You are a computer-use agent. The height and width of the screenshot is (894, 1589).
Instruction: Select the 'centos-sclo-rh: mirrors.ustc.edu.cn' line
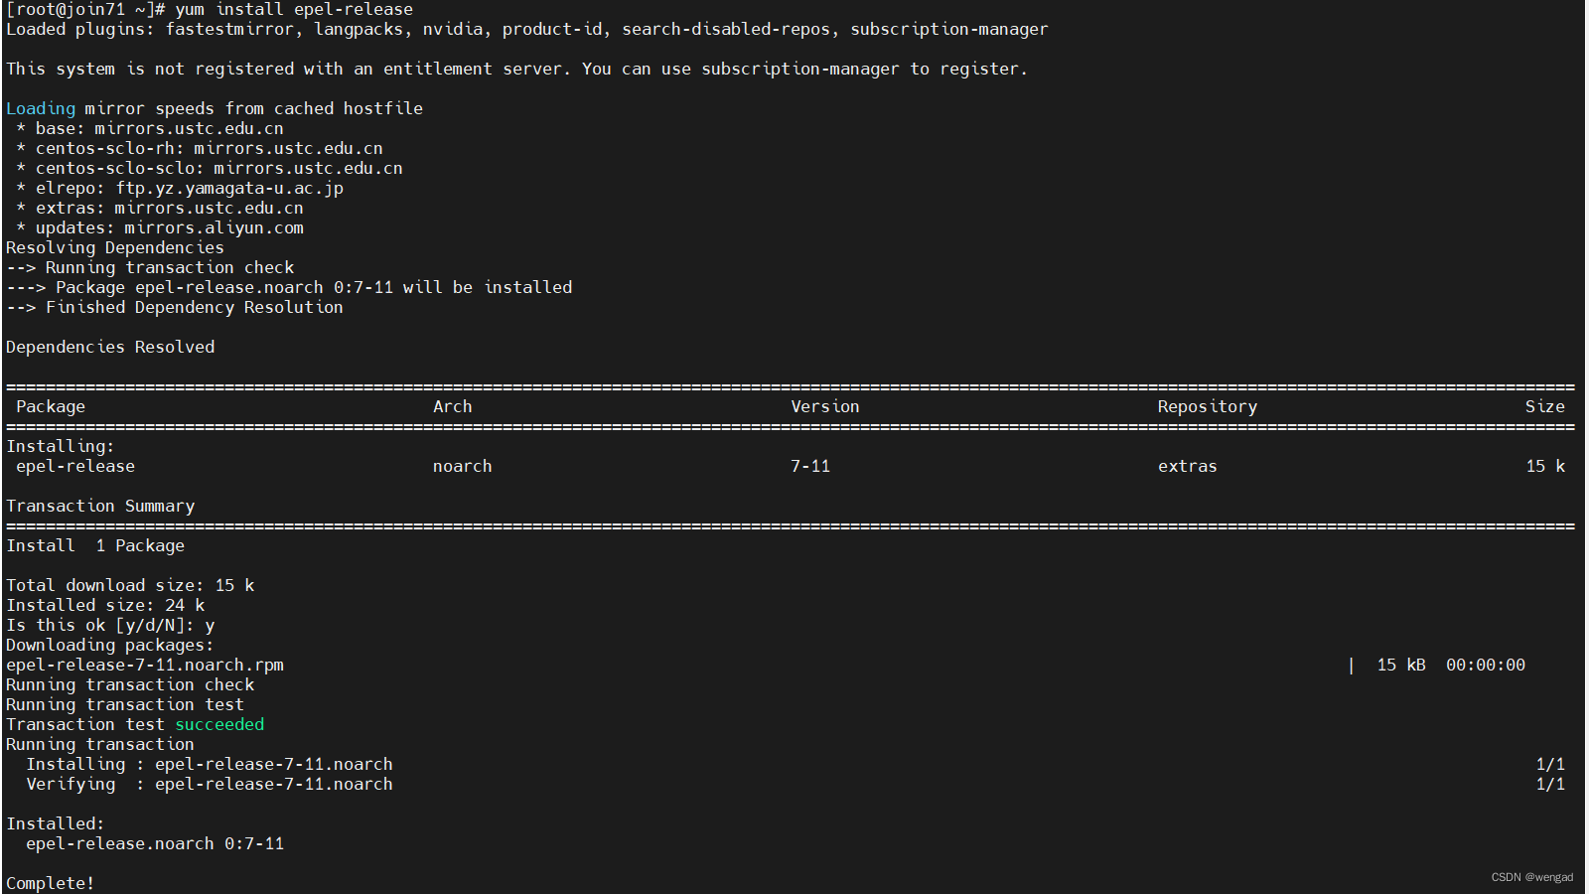200,149
